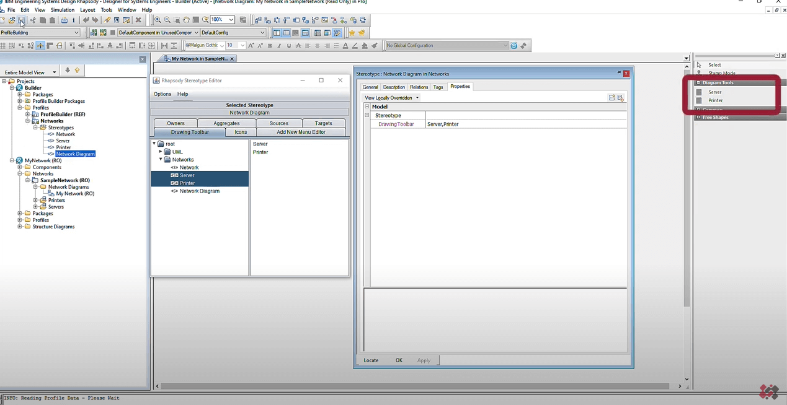Switch to the Tags tab in the Stereotype dialog

(x=438, y=87)
